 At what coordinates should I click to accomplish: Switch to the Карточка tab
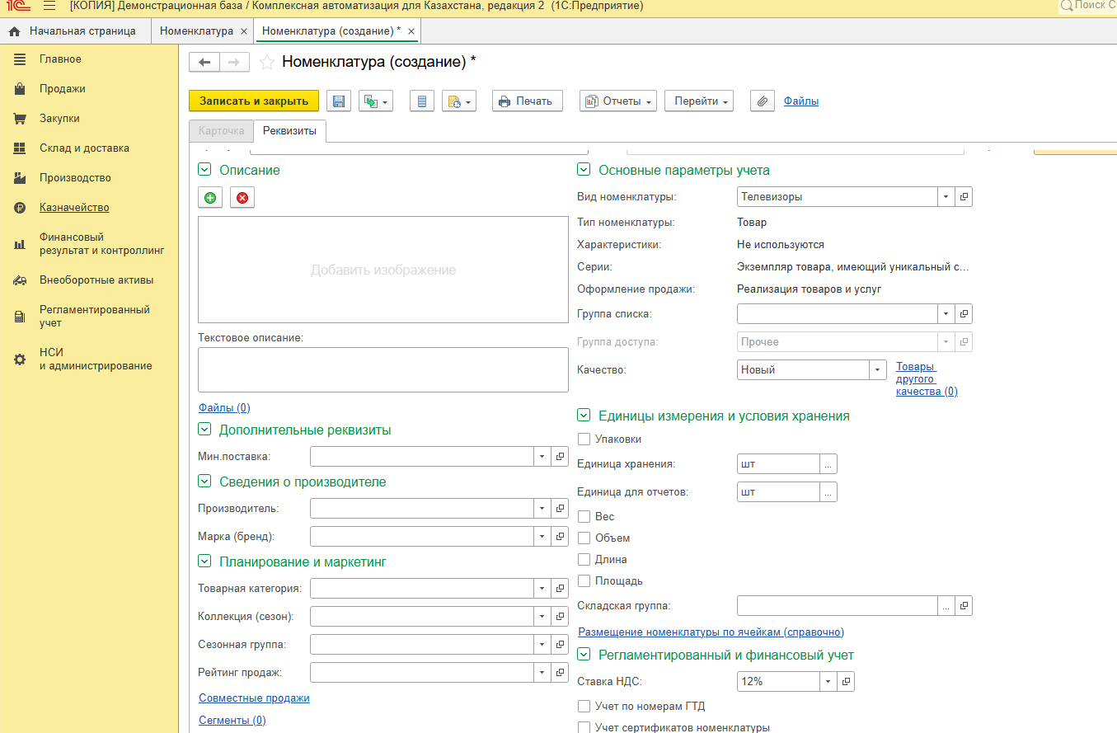tap(221, 131)
